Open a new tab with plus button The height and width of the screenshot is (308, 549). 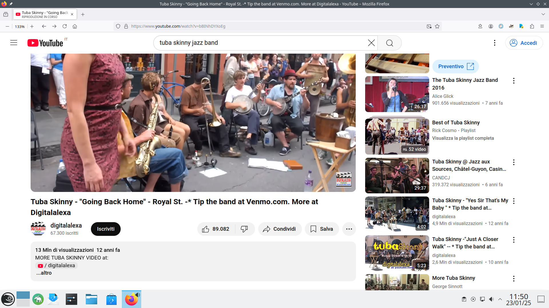point(83,15)
